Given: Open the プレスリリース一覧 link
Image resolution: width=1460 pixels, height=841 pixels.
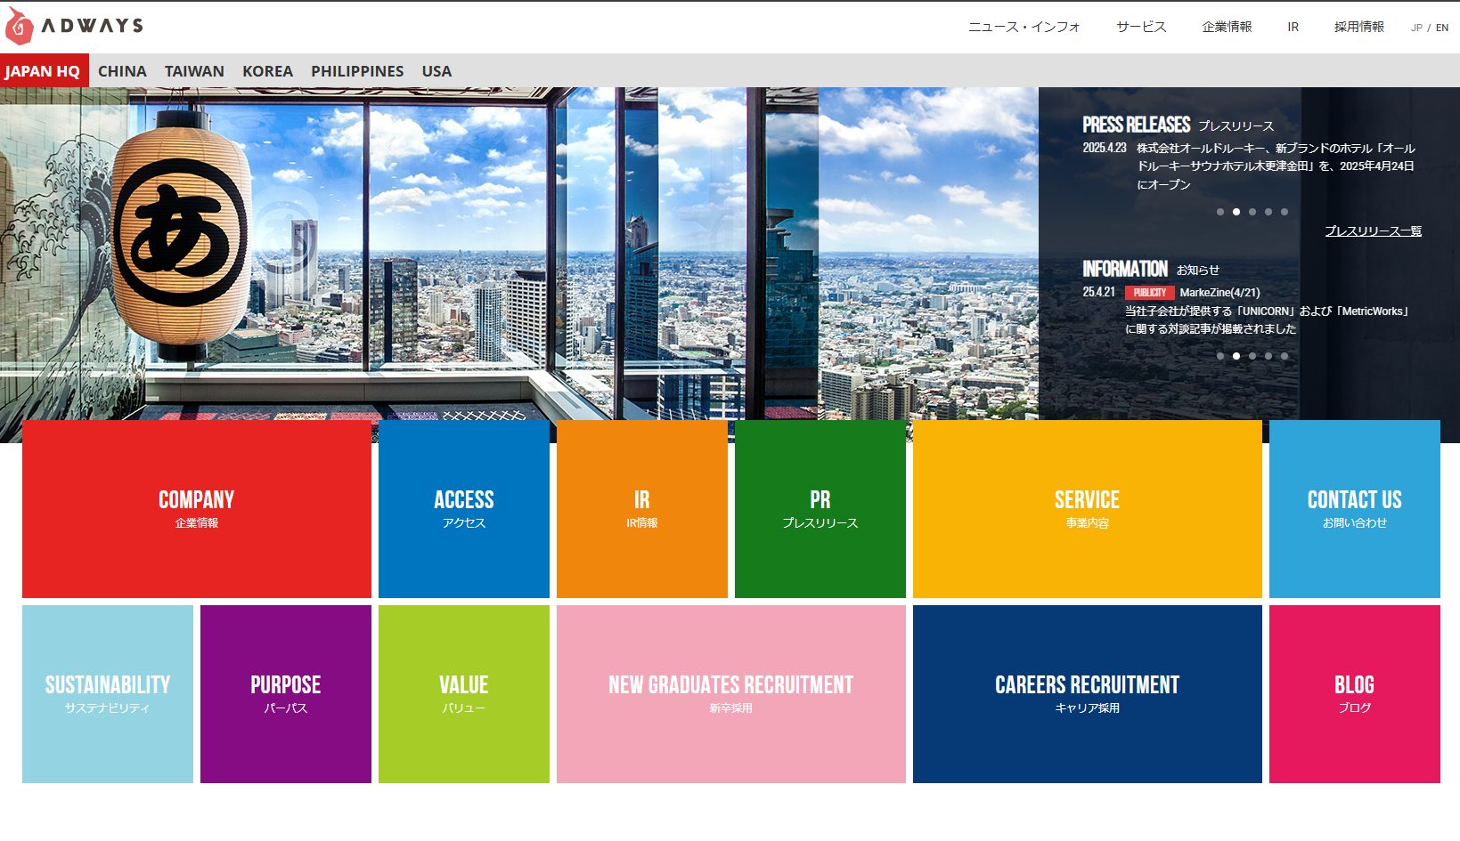Looking at the screenshot, I should tap(1373, 231).
